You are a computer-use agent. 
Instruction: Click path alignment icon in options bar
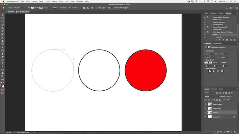click(x=88, y=8)
